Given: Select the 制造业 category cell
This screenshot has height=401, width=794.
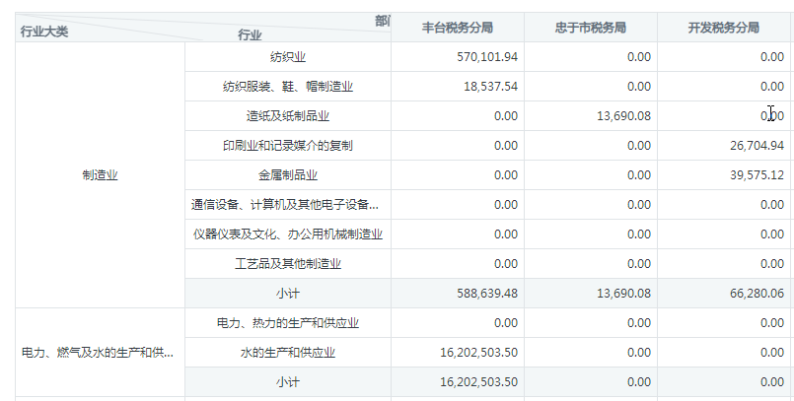Looking at the screenshot, I should click(100, 175).
